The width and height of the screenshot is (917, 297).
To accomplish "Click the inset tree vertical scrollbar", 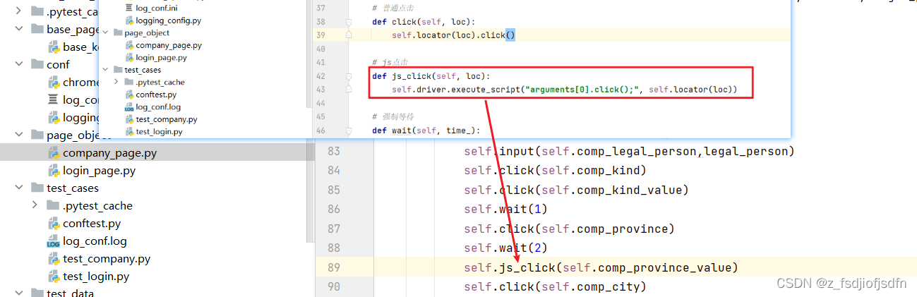I will [308, 53].
